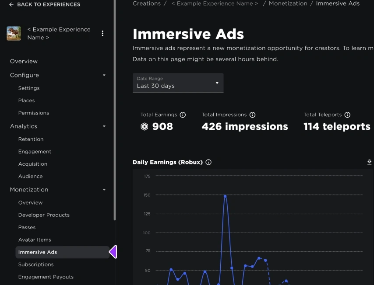The height and width of the screenshot is (285, 374).
Task: Click the Example Experience Name title in sidebar
Action: (59, 33)
